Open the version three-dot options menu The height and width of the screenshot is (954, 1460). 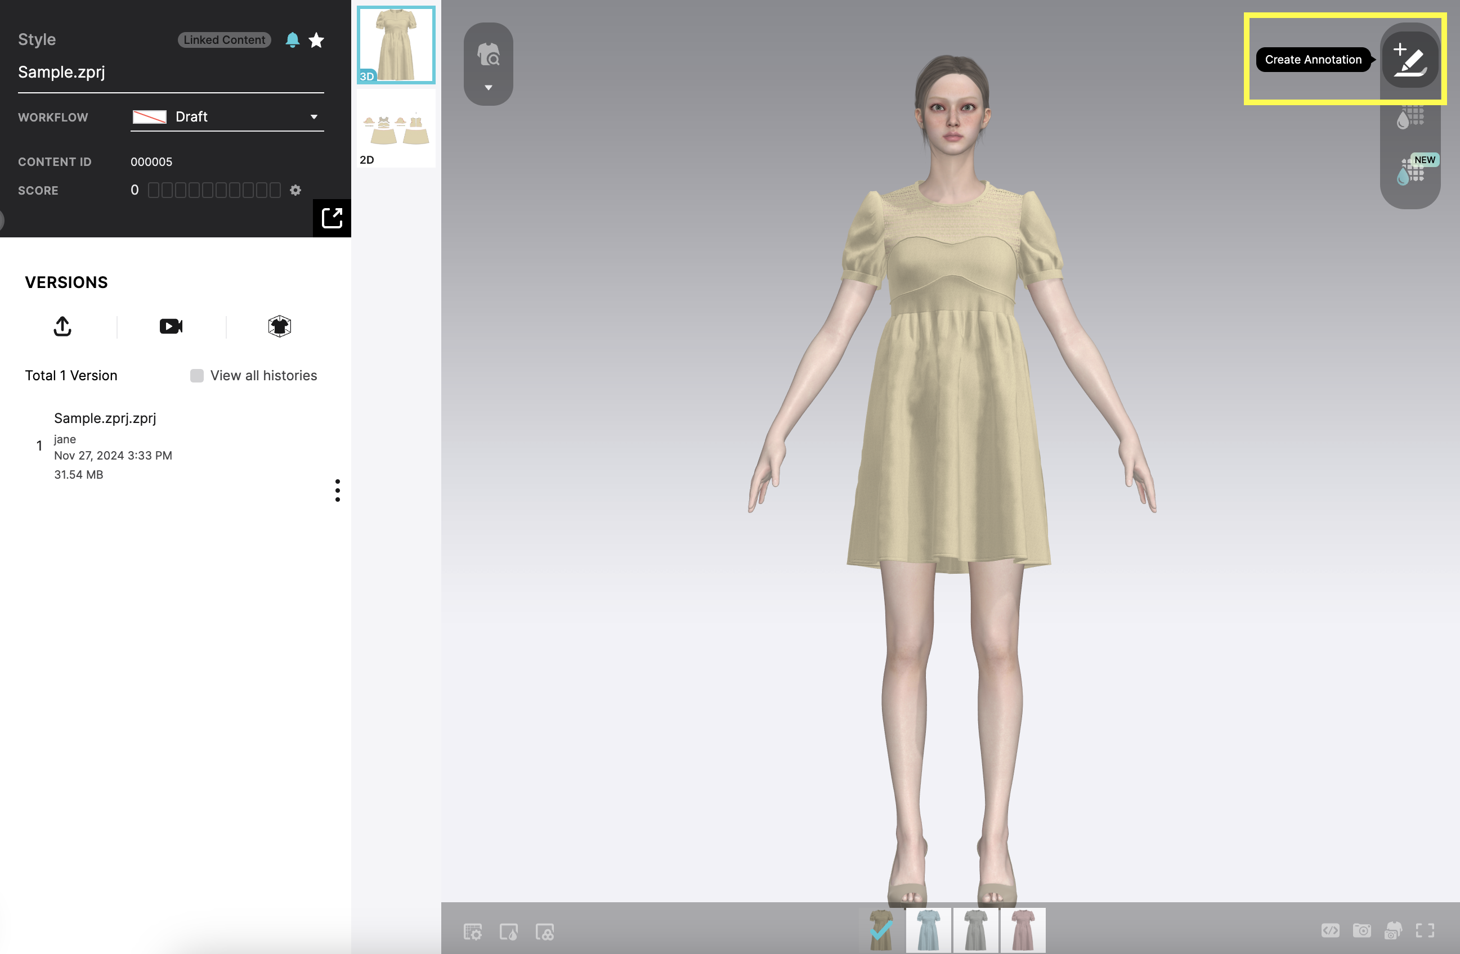tap(337, 490)
